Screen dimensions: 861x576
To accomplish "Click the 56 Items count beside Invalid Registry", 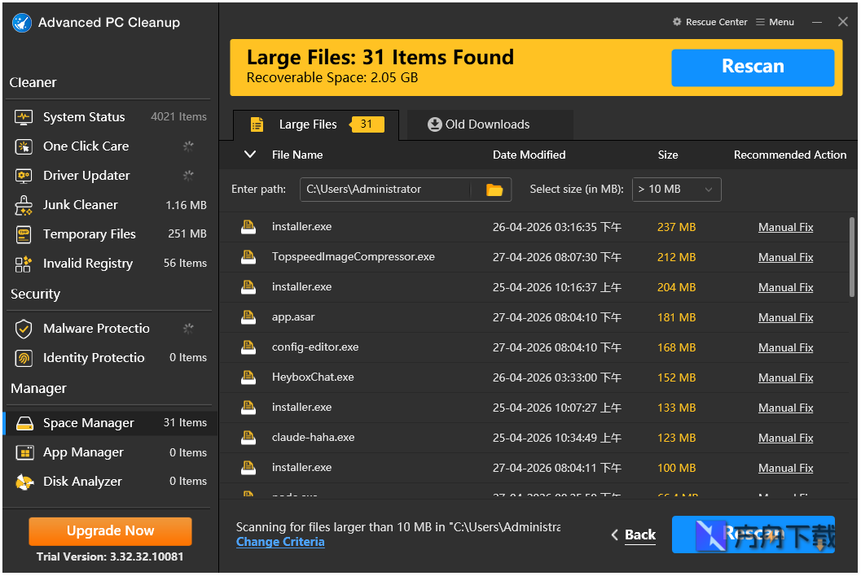I will pos(185,264).
